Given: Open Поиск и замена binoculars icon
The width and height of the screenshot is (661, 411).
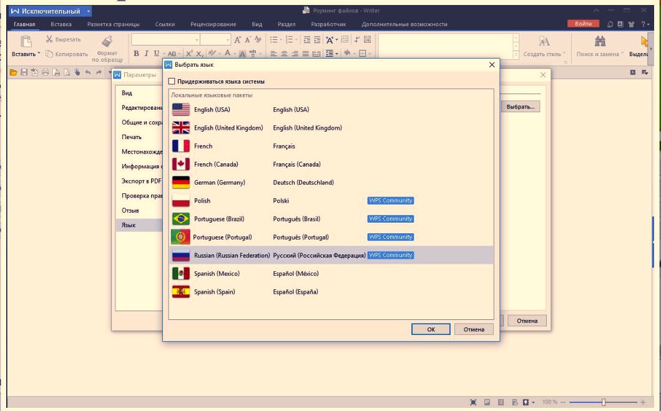Looking at the screenshot, I should pos(600,41).
